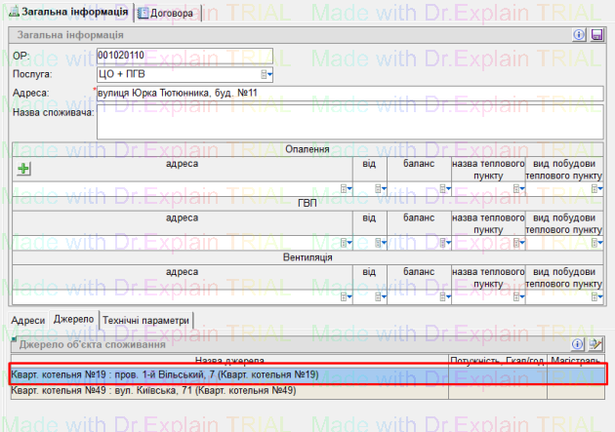Viewport: 615px width, 432px height.
Task: Click the edit icon in Джерело об'єкта споживання header
Action: tap(595, 343)
